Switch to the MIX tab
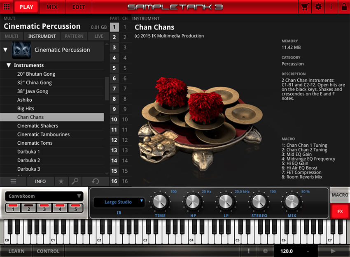 (x=52, y=7)
